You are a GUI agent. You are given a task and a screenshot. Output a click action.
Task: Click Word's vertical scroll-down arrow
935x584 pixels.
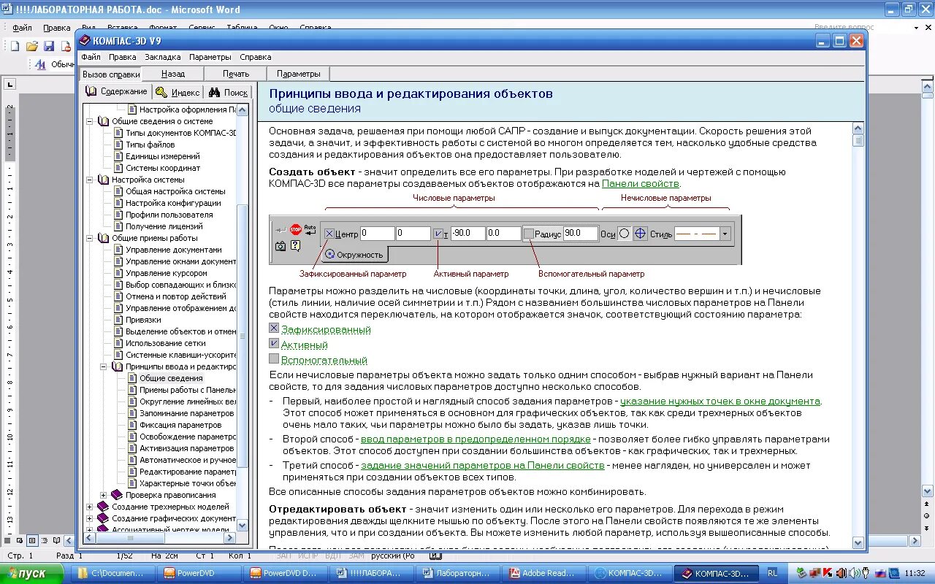[928, 491]
